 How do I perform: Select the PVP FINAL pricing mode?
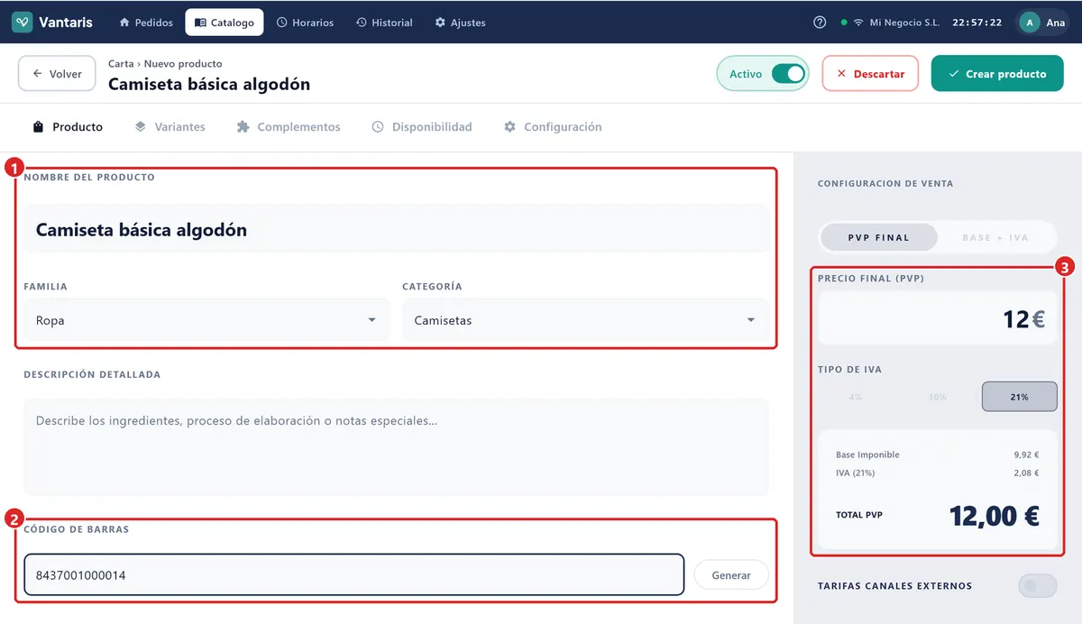coord(879,238)
